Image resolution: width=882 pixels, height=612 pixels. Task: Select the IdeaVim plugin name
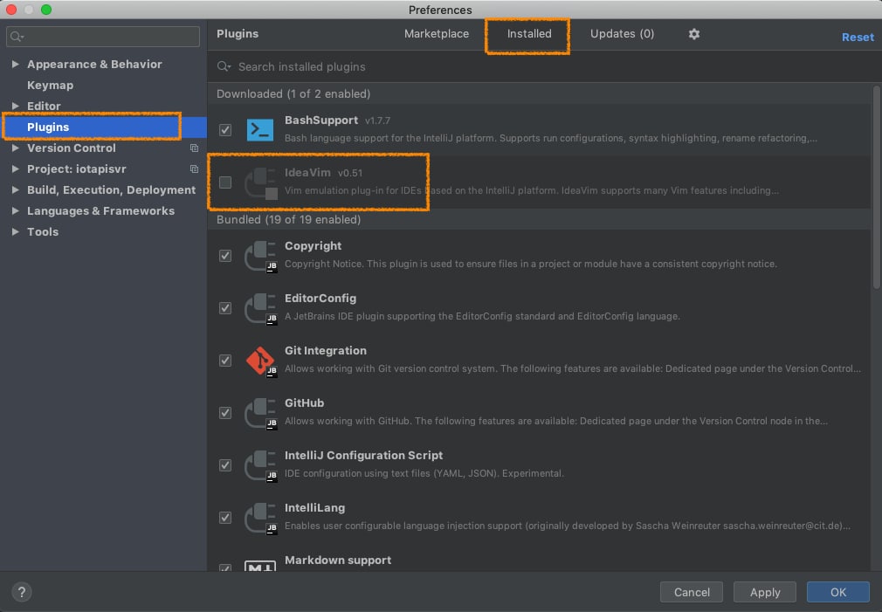307,173
